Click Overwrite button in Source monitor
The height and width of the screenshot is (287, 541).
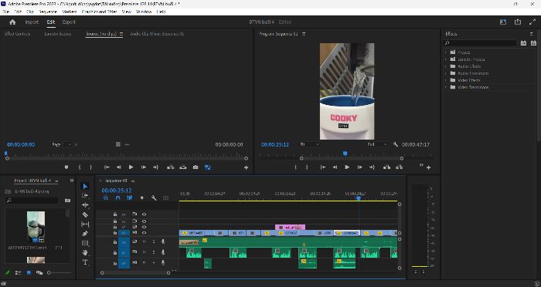[183, 167]
